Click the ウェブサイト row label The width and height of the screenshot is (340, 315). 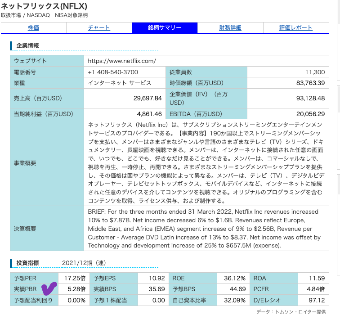(x=30, y=61)
